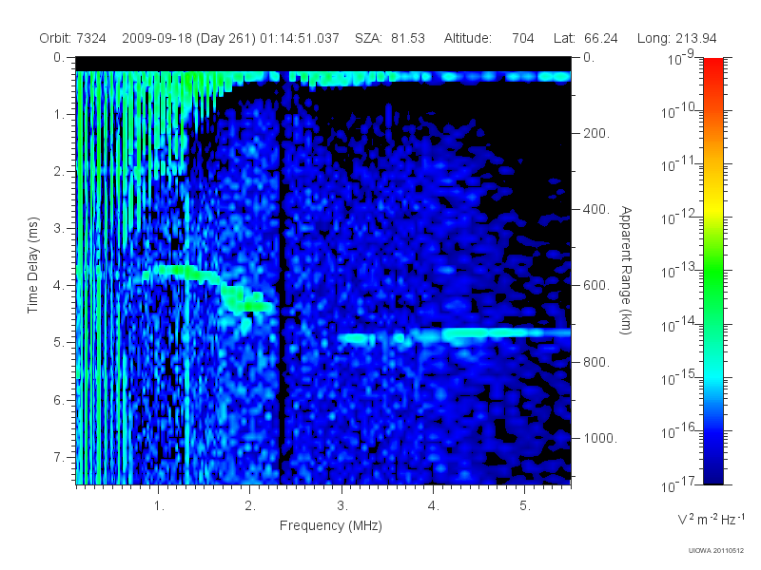Click the UIOWA 20110512 footer text

pyautogui.click(x=716, y=550)
